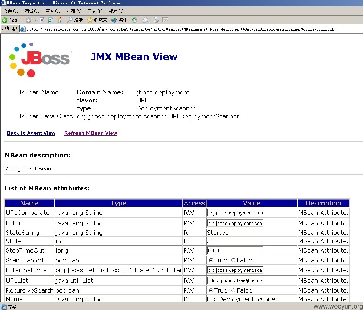Open the 编辑(E) menu

(32, 11)
